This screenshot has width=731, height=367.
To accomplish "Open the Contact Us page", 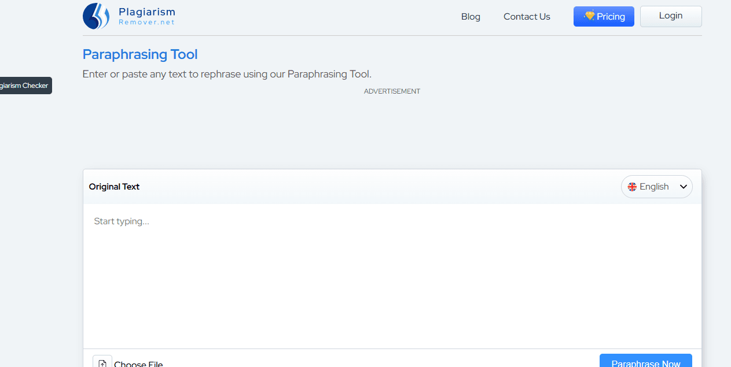I will [526, 16].
